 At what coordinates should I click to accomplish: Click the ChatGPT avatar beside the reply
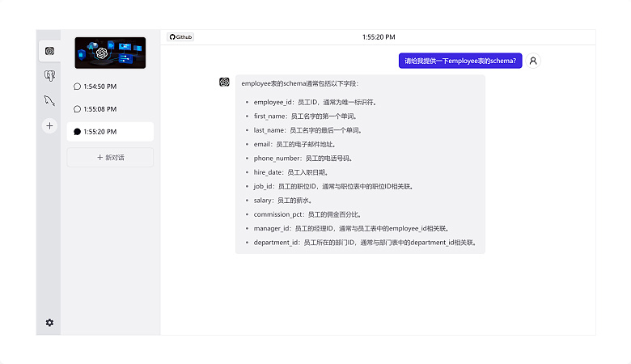click(x=224, y=82)
